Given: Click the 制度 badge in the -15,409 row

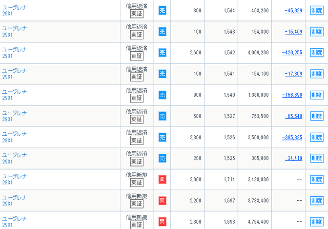Looking at the screenshot, I should pyautogui.click(x=317, y=32).
